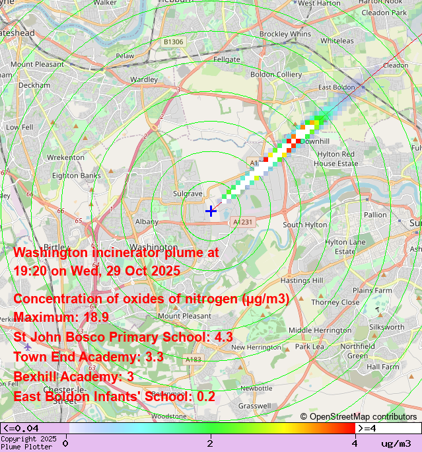Click the OpenStreetMap contributors attribution

359,416
